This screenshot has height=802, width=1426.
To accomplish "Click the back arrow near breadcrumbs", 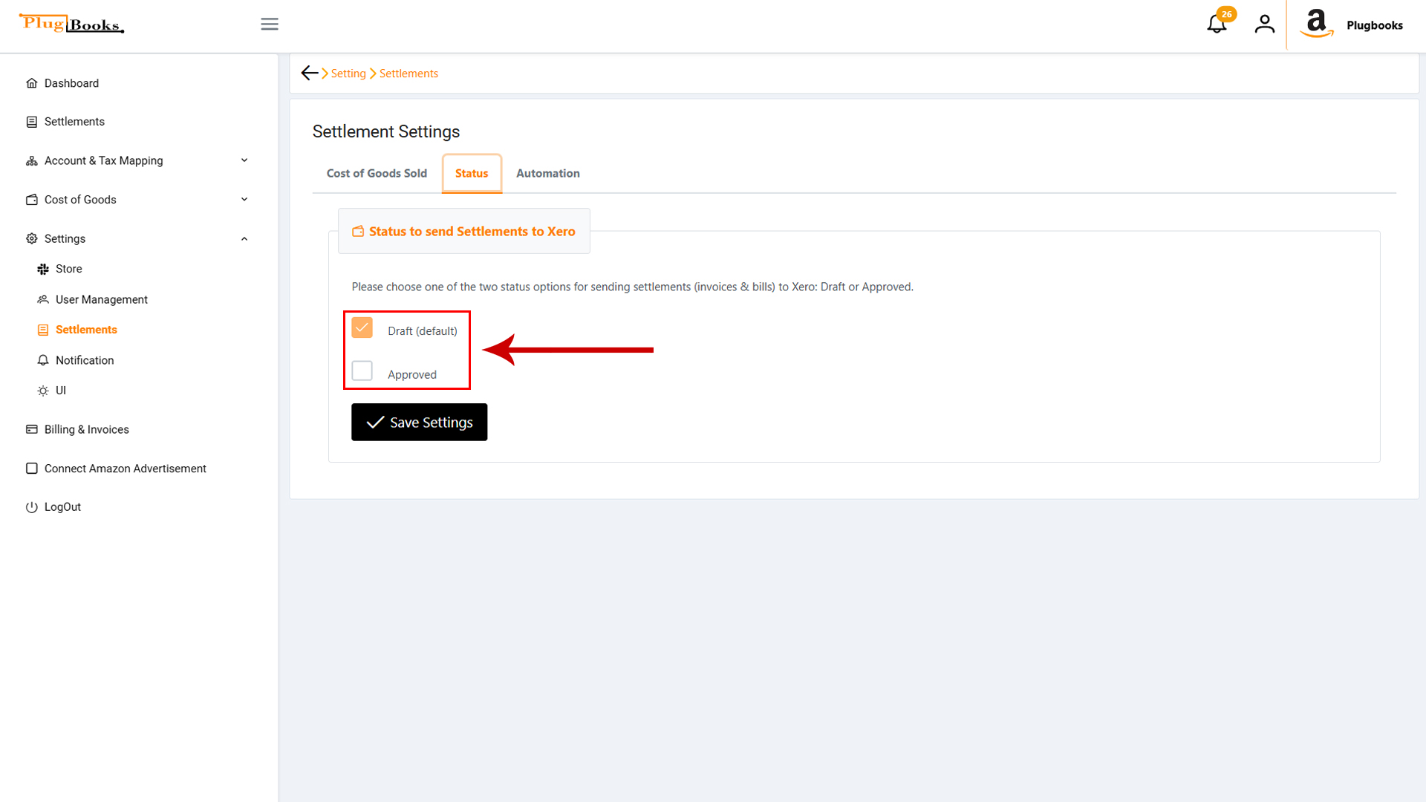I will click(x=310, y=73).
